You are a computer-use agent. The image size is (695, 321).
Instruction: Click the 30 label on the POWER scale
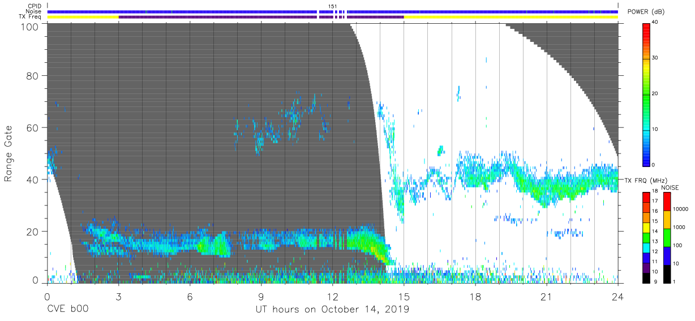pyautogui.click(x=655, y=58)
